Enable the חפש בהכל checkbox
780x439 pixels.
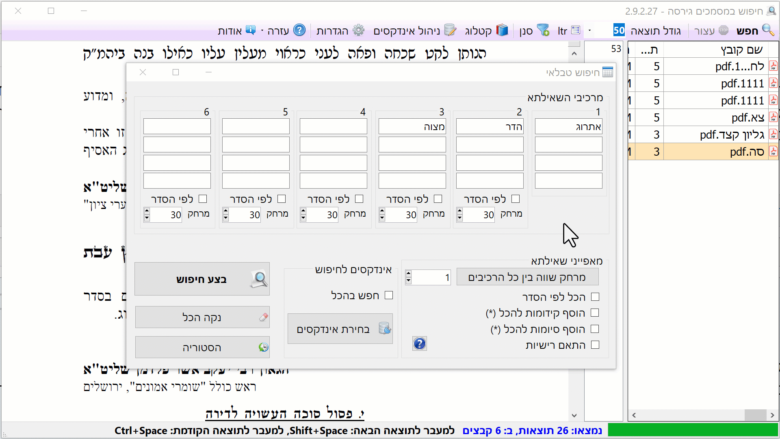pos(389,296)
